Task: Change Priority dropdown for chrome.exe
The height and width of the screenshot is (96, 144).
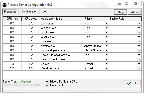Action: point(106,46)
